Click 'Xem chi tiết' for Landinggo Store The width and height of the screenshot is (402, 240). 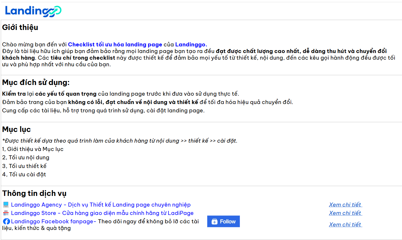coord(345,213)
